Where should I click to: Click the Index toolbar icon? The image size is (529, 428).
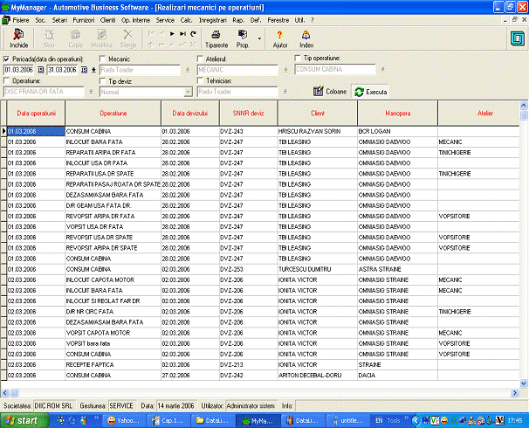[x=306, y=35]
